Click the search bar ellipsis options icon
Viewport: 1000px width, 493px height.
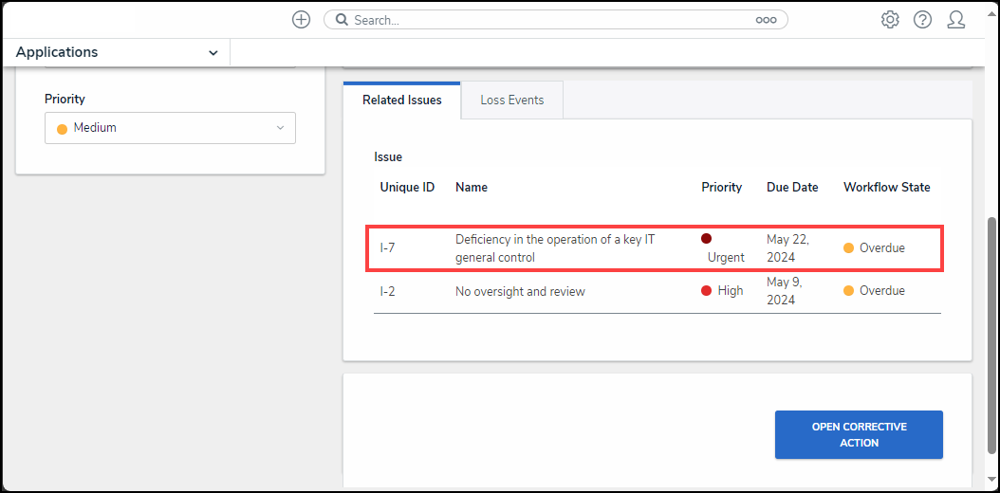point(766,20)
